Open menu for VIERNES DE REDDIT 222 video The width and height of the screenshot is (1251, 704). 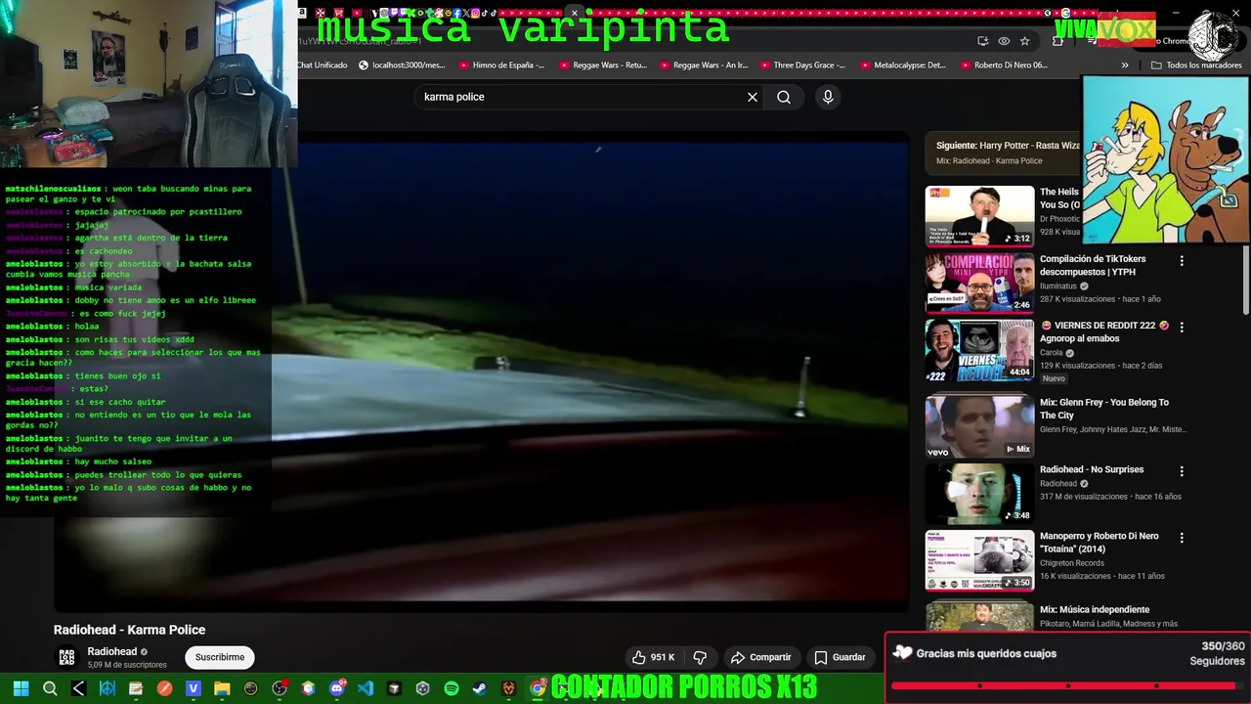click(x=1182, y=327)
